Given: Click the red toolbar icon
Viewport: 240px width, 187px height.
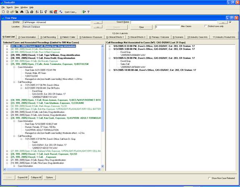Looking at the screenshot, I should click(x=55, y=12).
